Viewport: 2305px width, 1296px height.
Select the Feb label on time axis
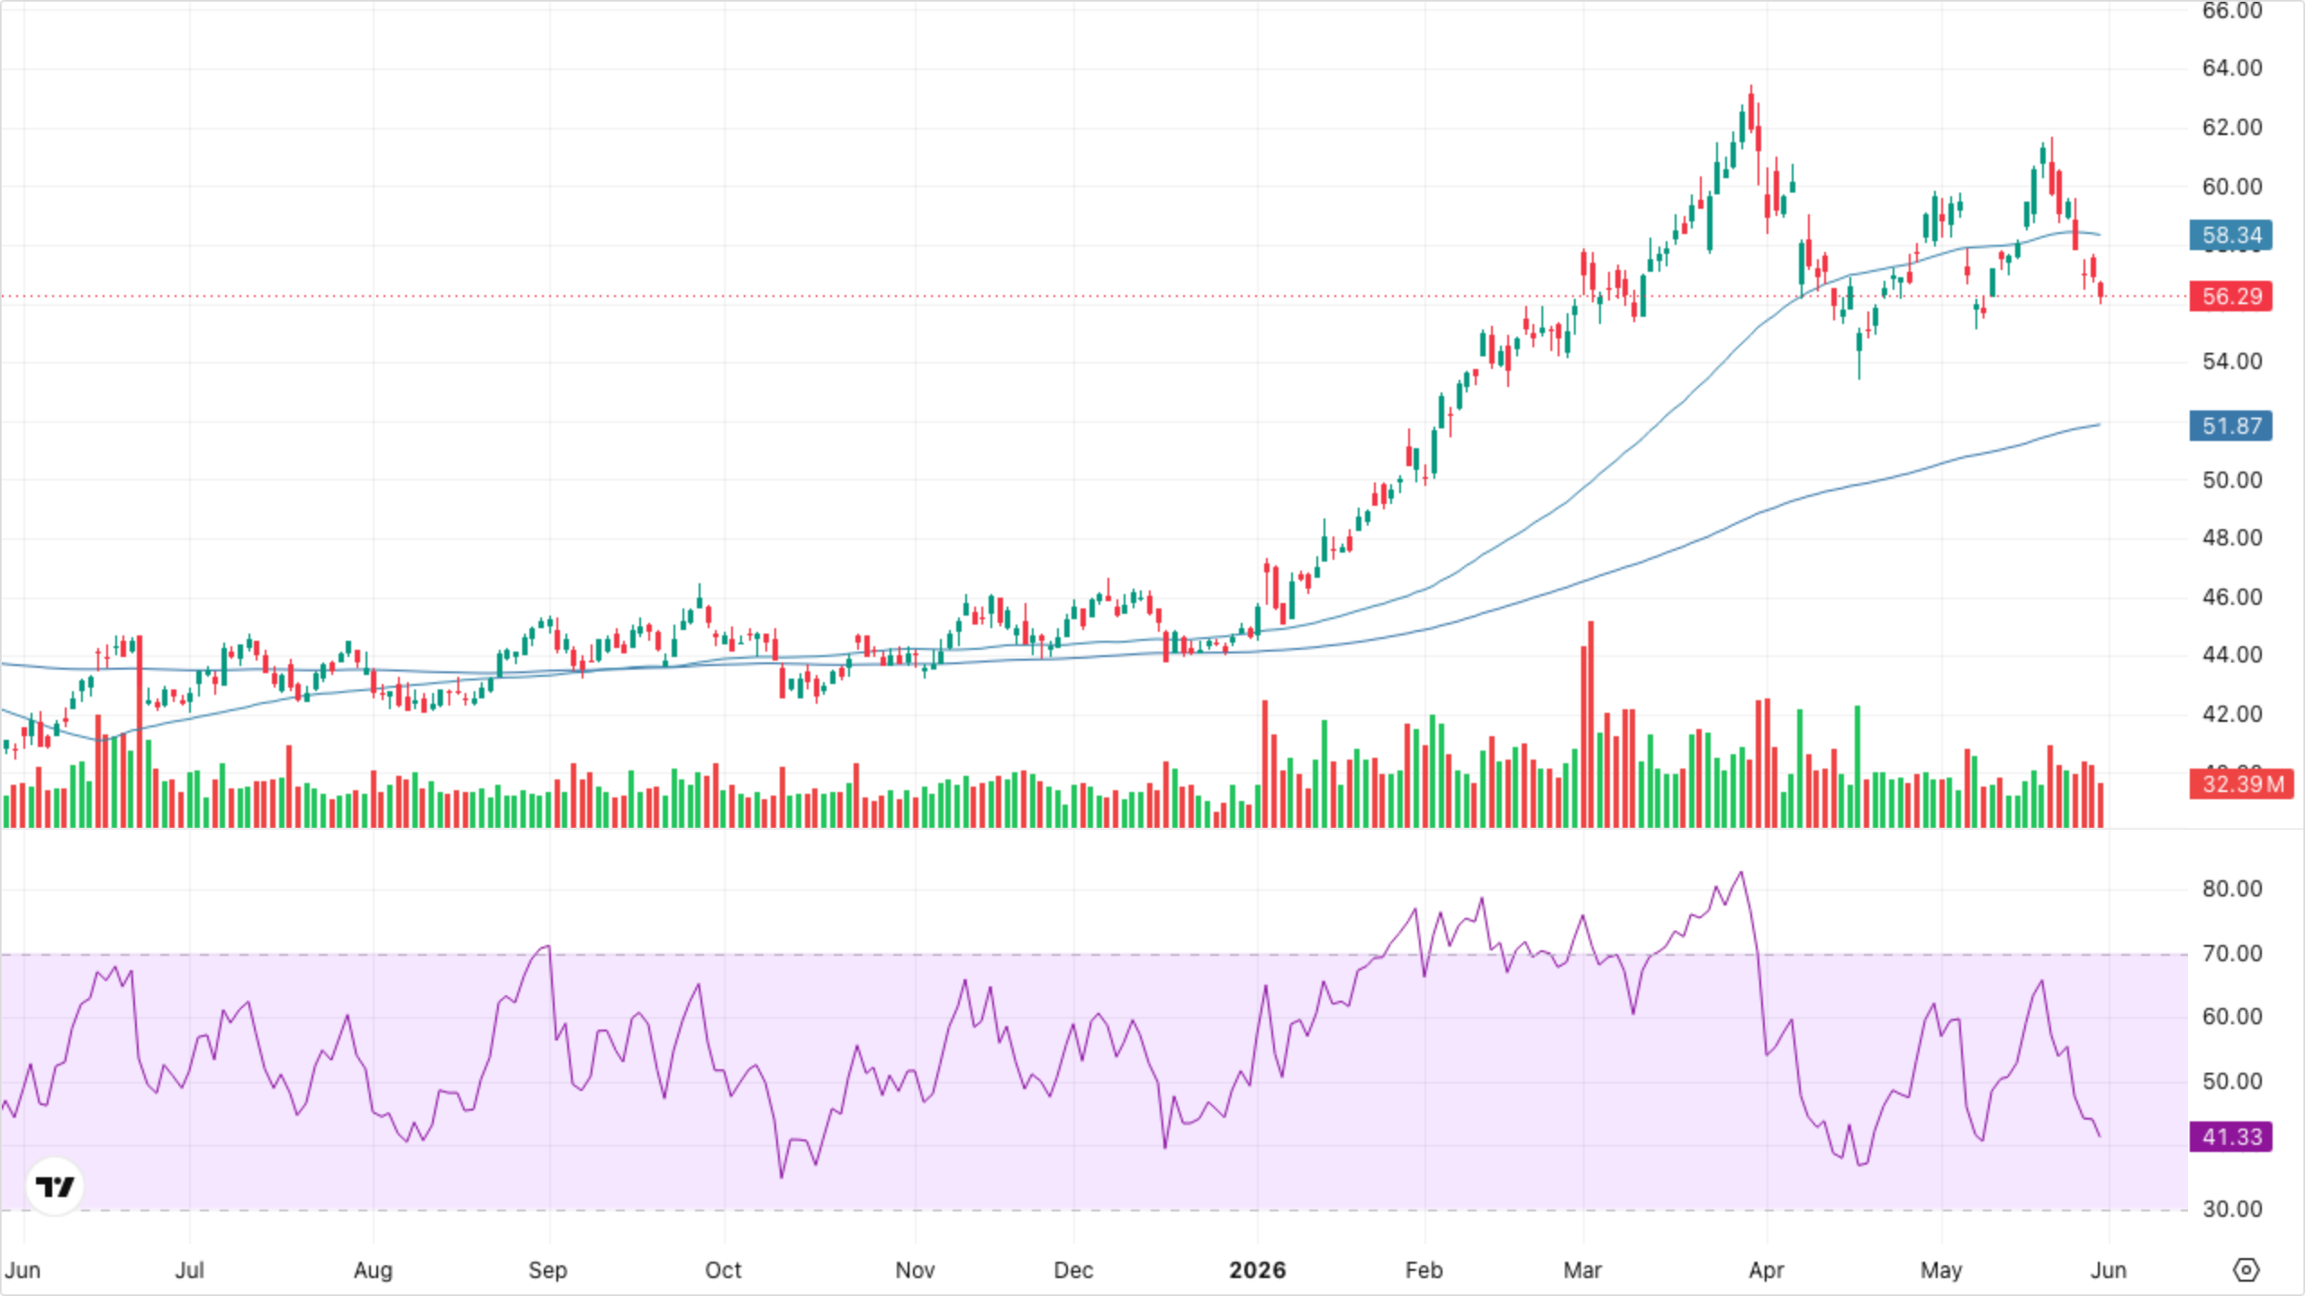point(1424,1270)
